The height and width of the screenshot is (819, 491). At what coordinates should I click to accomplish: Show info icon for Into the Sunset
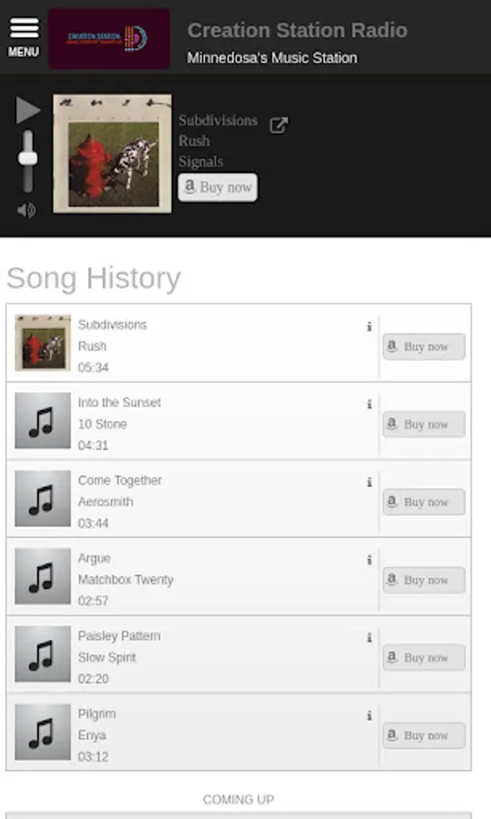369,404
